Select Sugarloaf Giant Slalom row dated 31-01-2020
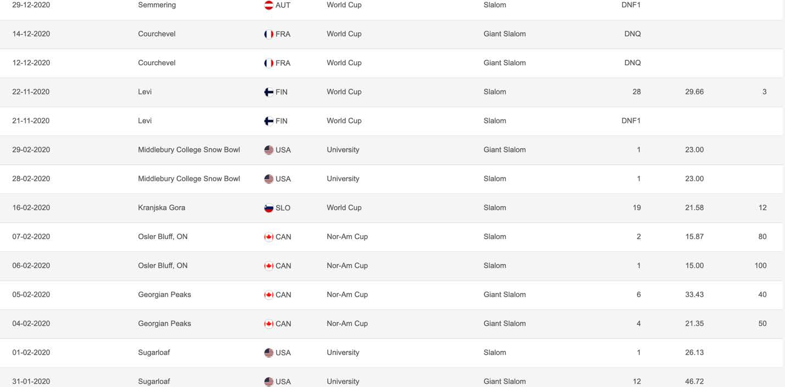 click(x=391, y=378)
